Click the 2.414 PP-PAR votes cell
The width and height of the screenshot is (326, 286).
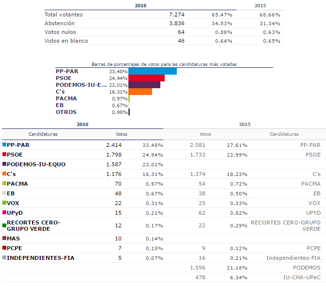(114, 145)
